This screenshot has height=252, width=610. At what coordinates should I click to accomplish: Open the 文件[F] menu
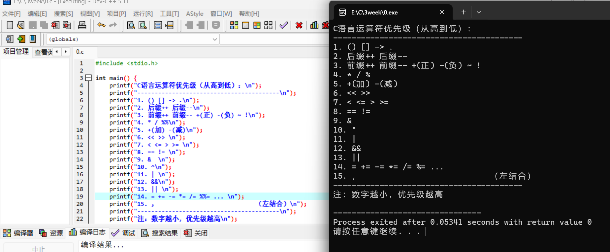click(x=11, y=14)
